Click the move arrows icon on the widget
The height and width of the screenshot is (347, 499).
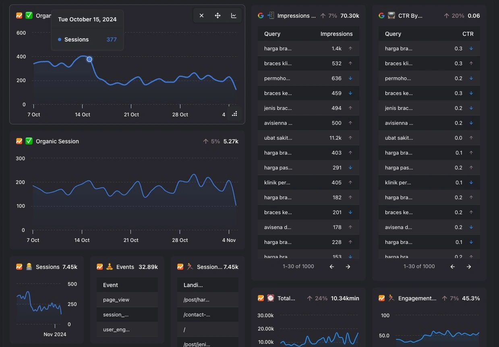coord(217,16)
